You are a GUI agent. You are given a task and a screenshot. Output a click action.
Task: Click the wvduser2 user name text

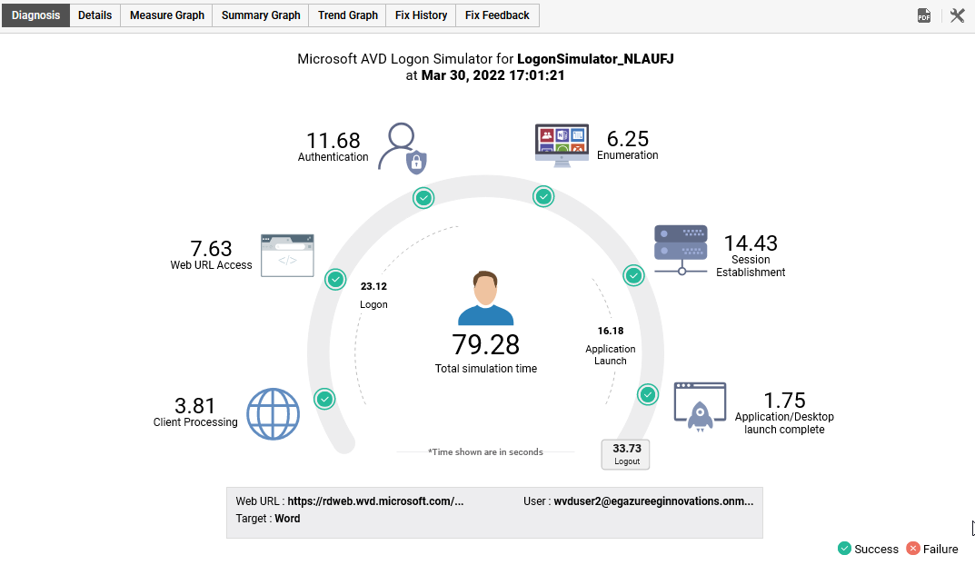point(653,501)
